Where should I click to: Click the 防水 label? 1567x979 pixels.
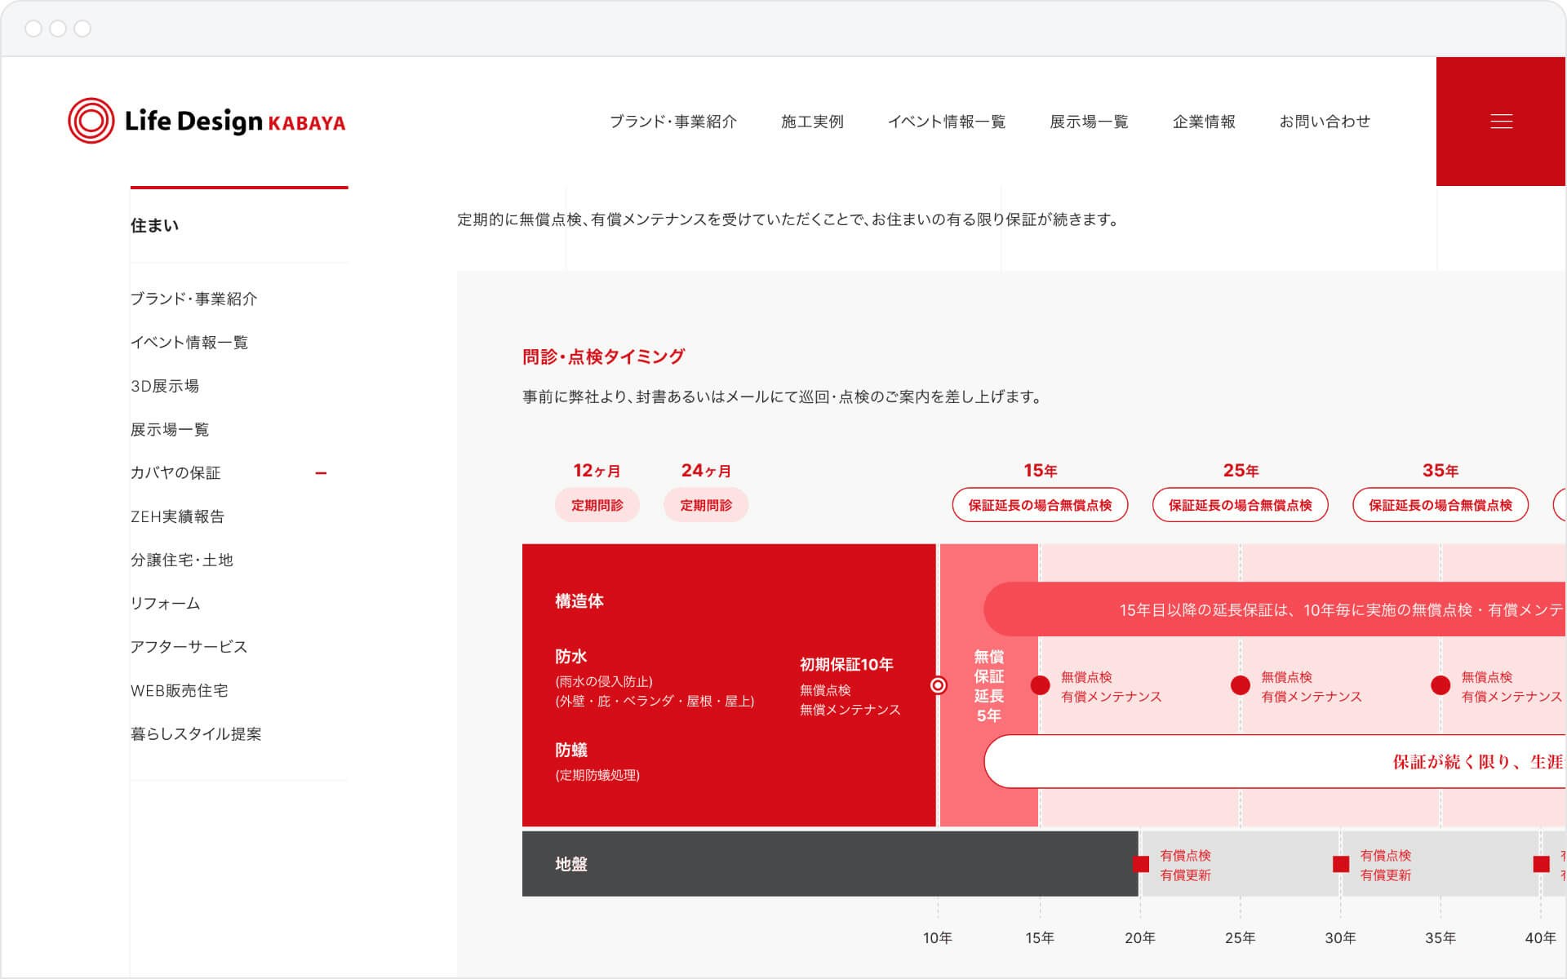(571, 657)
